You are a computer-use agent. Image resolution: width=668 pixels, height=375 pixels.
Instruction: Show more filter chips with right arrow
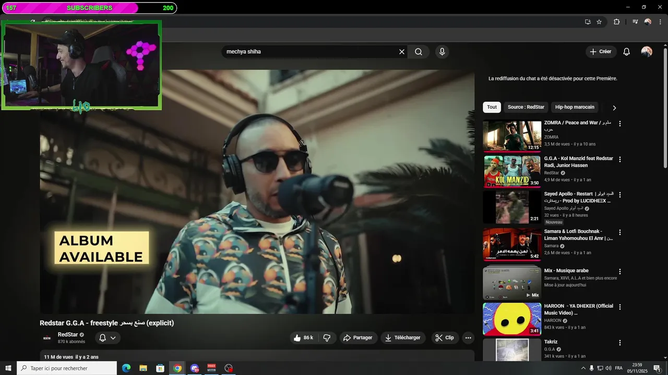(x=614, y=108)
